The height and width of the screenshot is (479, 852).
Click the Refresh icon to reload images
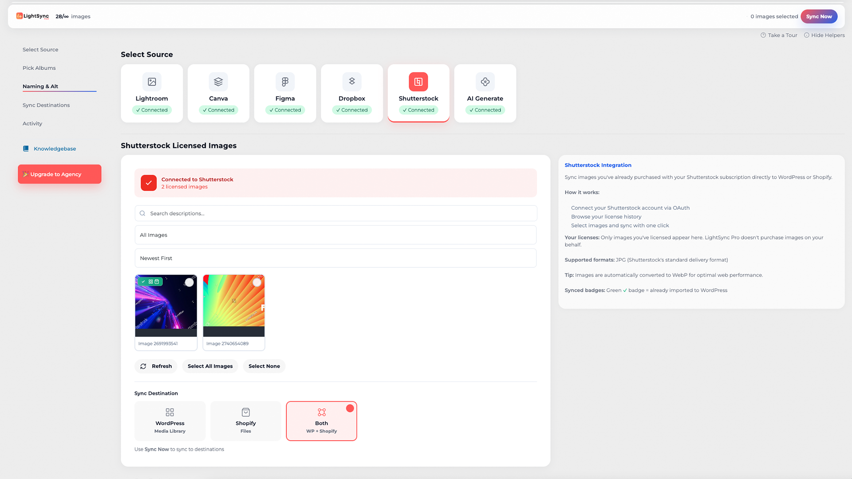(x=143, y=366)
